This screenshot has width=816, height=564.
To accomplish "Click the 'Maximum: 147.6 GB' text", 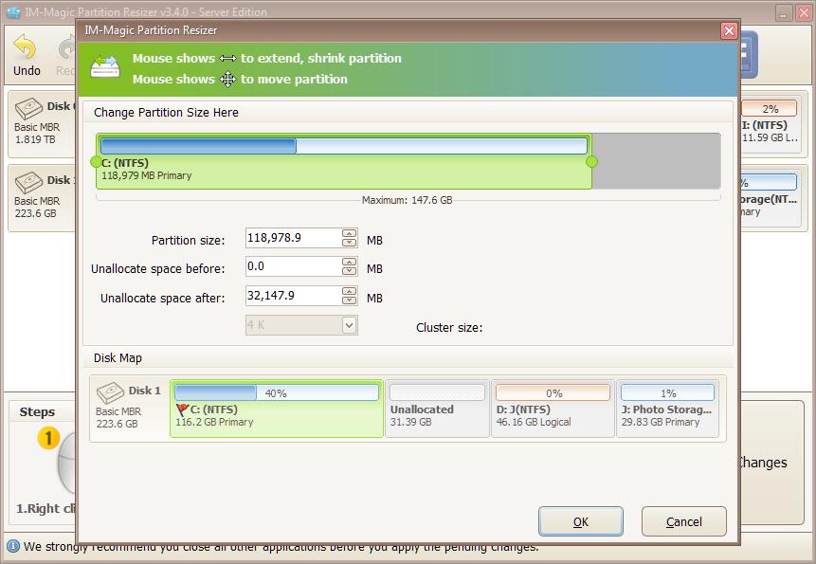I will [407, 200].
